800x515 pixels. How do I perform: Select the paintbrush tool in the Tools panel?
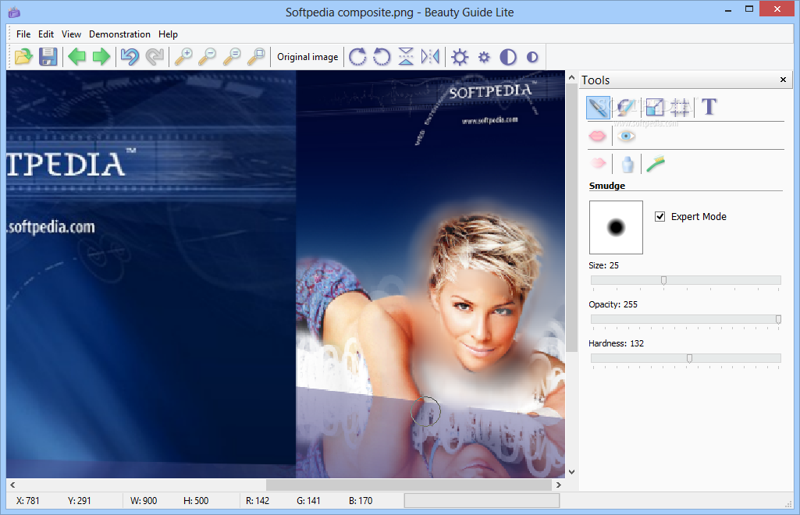coord(625,107)
